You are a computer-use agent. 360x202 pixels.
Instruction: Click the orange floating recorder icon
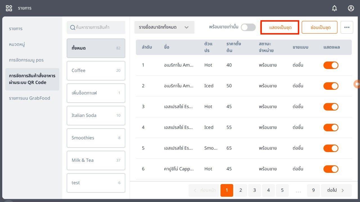[357, 84]
